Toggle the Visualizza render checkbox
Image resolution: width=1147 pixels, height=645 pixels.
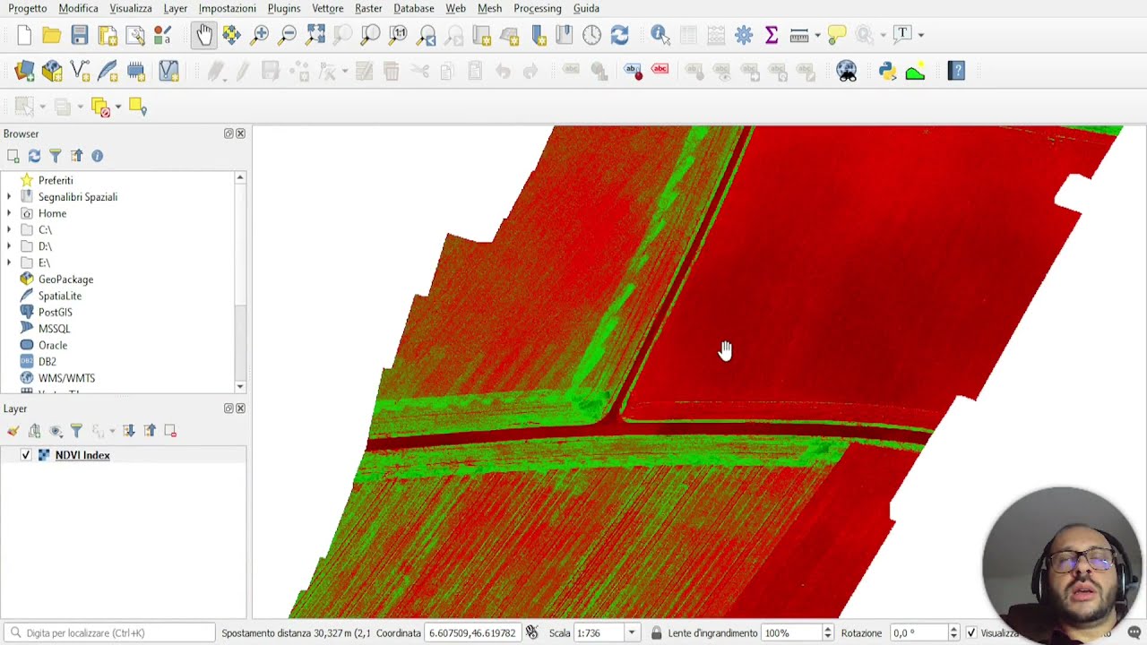[971, 633]
